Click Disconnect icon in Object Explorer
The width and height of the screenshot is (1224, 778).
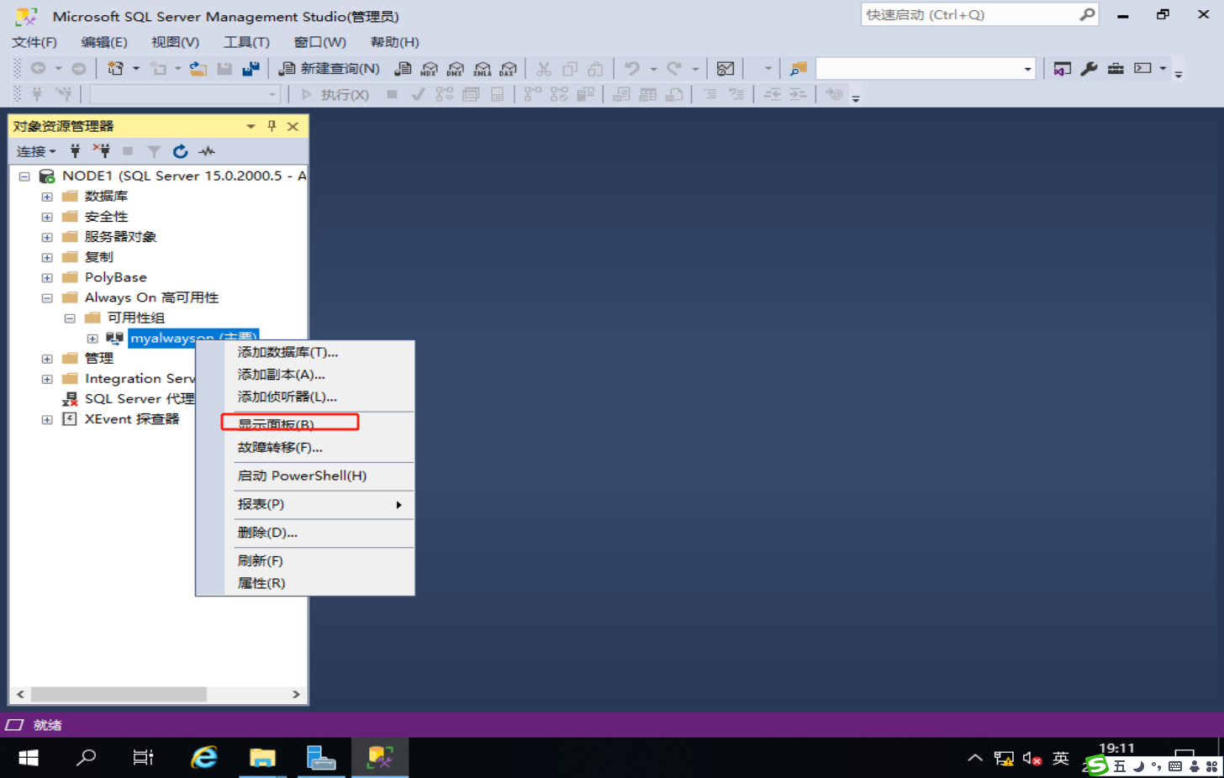pyautogui.click(x=102, y=151)
